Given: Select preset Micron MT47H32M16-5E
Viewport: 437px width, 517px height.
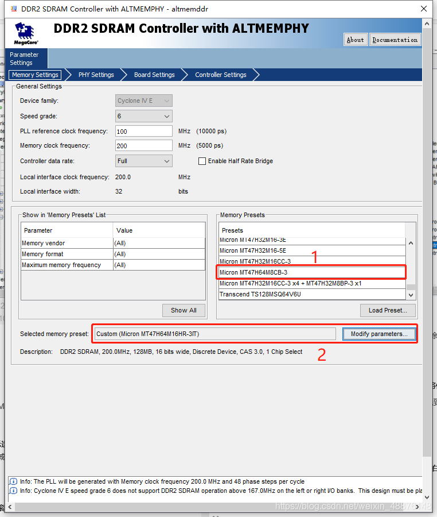Looking at the screenshot, I should (x=312, y=250).
